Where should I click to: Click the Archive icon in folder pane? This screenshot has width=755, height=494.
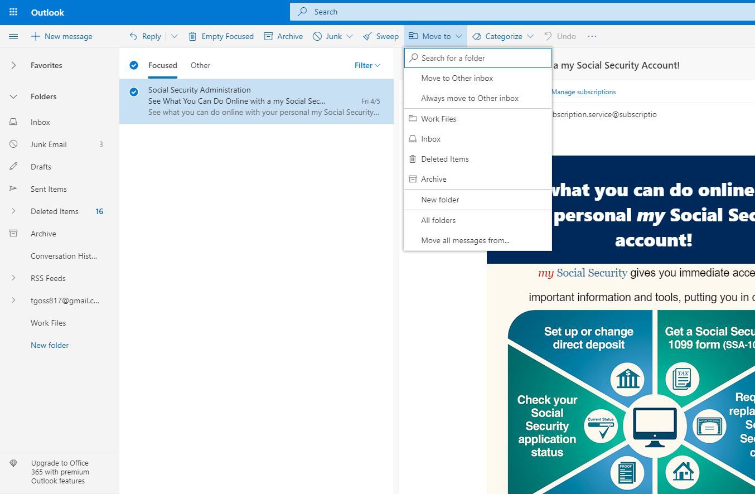13,234
